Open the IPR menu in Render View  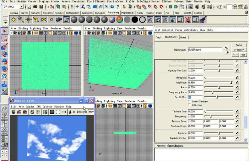[39, 106]
